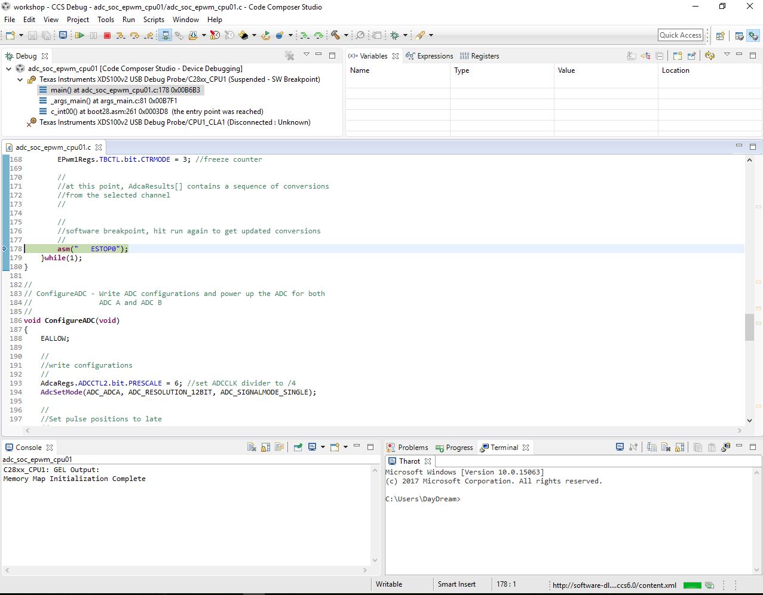Viewport: 763px width, 595px height.
Task: Click the New Variables View icon
Action: click(678, 56)
